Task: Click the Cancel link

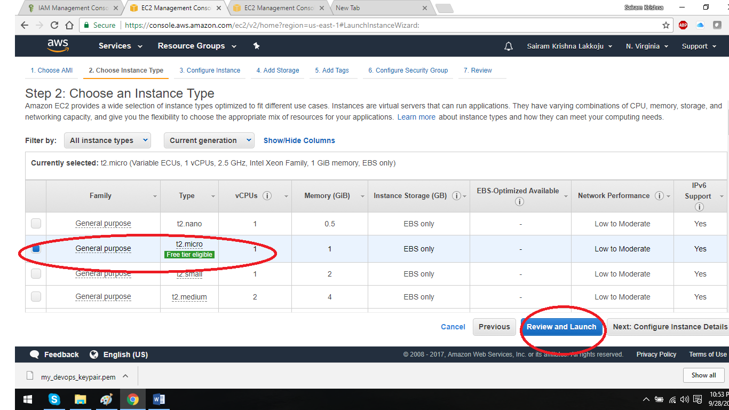Action: pos(453,327)
